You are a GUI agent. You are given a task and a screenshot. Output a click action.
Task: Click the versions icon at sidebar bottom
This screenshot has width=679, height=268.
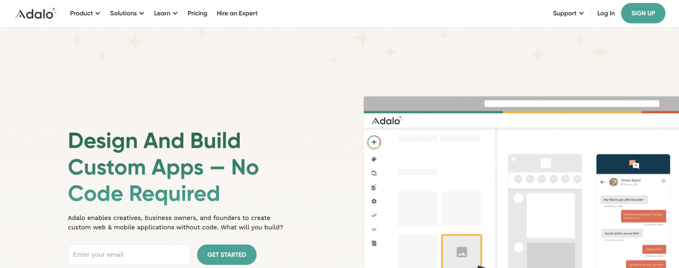coord(374,243)
